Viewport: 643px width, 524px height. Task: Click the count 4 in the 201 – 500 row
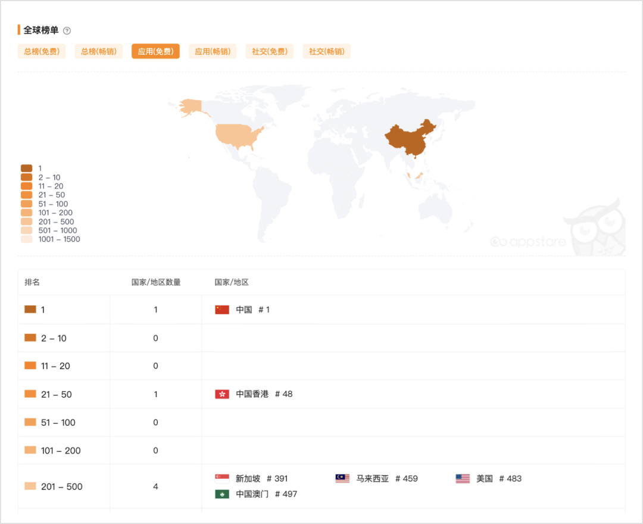pyautogui.click(x=155, y=486)
